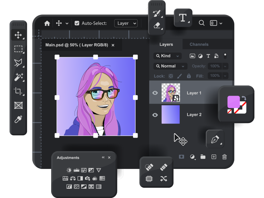This screenshot has height=198, width=264.
Task: Toggle the Auto-Select checkbox
Action: tap(77, 23)
